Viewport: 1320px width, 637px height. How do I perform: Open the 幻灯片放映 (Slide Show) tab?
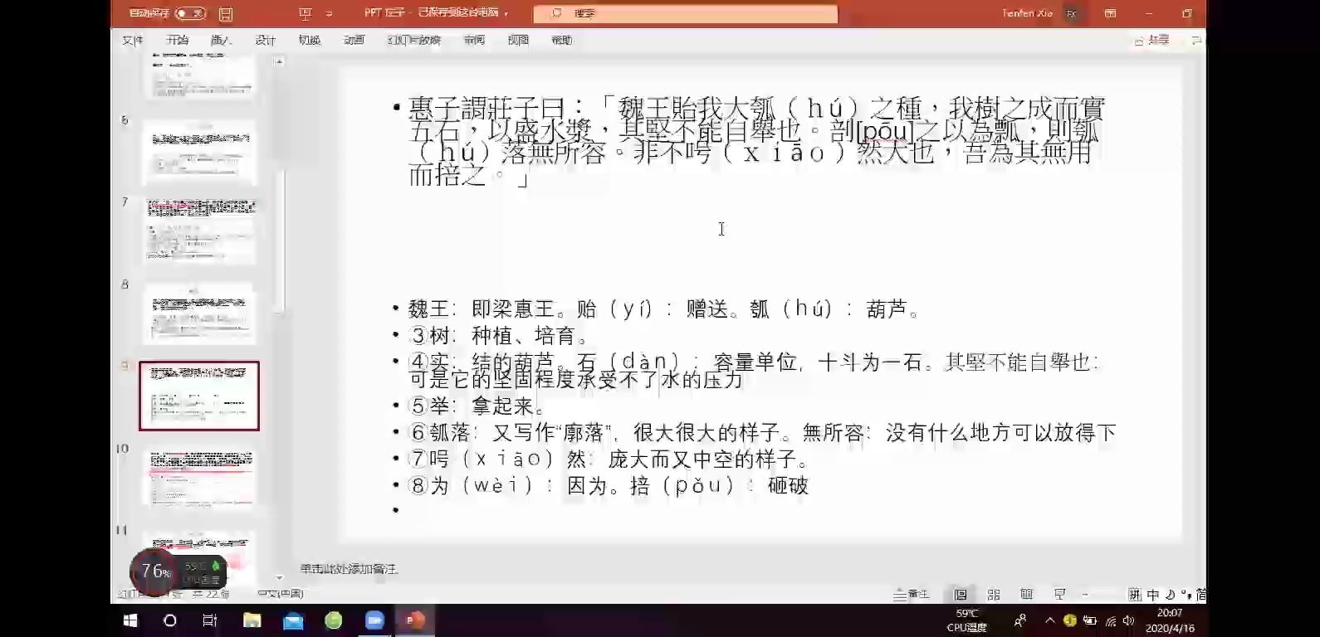point(414,41)
